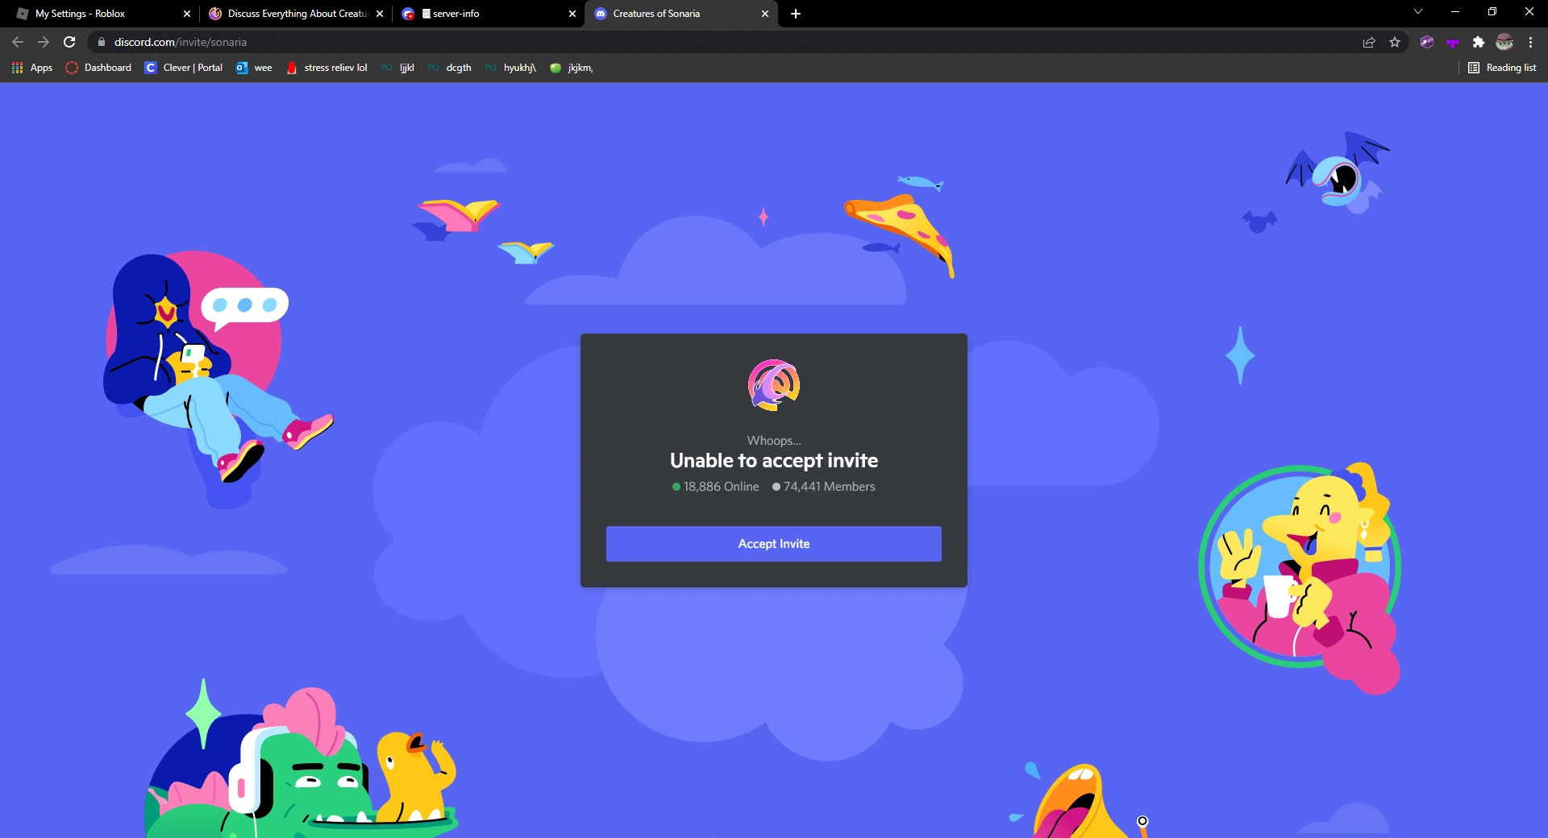
Task: Click the Accept Invite button
Action: pos(773,544)
